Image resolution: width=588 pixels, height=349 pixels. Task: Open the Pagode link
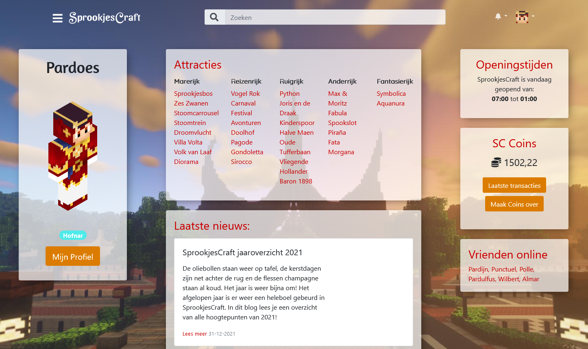[242, 142]
